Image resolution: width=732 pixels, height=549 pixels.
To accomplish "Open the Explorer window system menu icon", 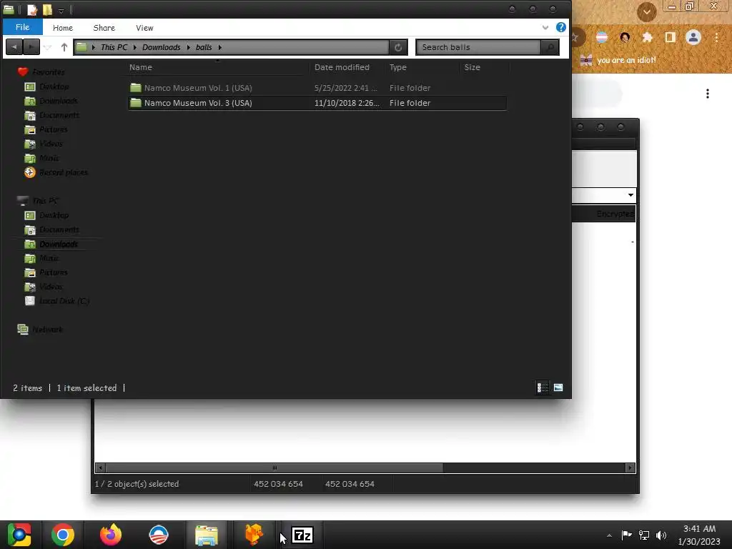I will coord(9,10).
